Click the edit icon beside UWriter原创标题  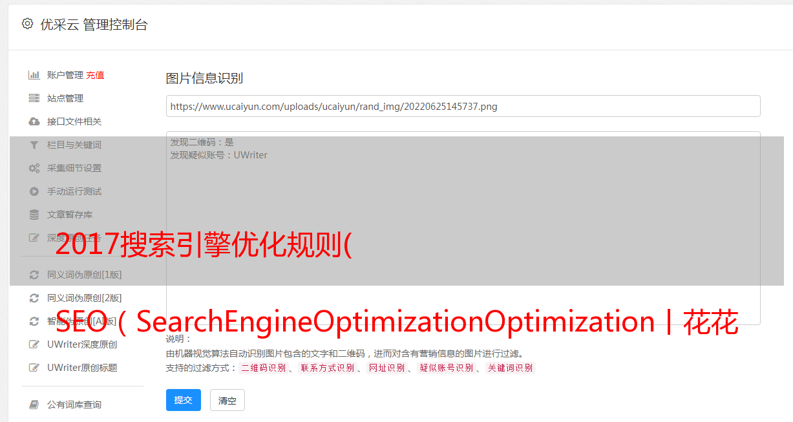point(34,368)
